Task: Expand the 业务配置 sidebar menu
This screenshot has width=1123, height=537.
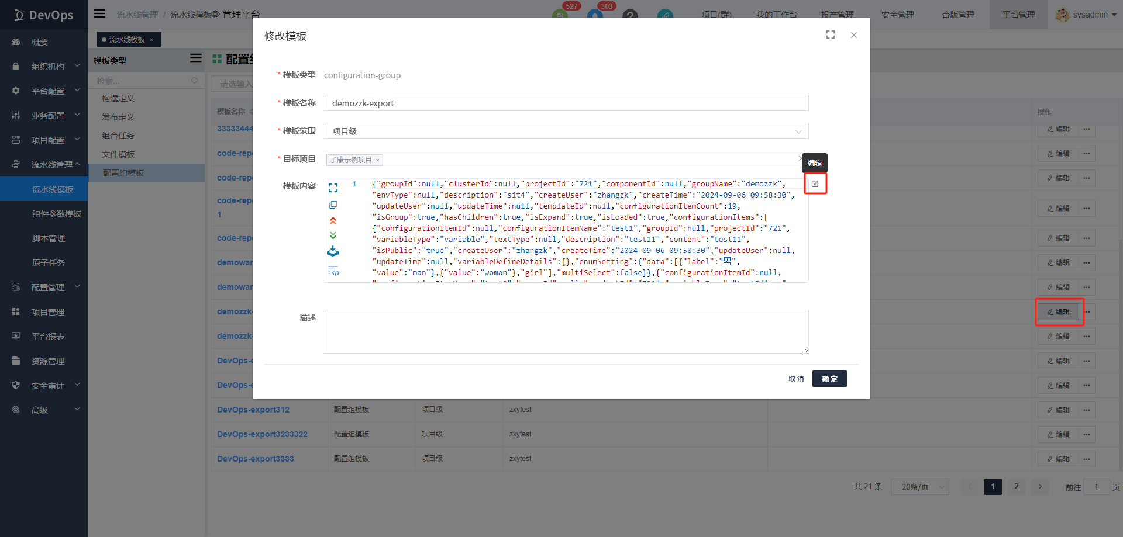Action: tap(44, 116)
